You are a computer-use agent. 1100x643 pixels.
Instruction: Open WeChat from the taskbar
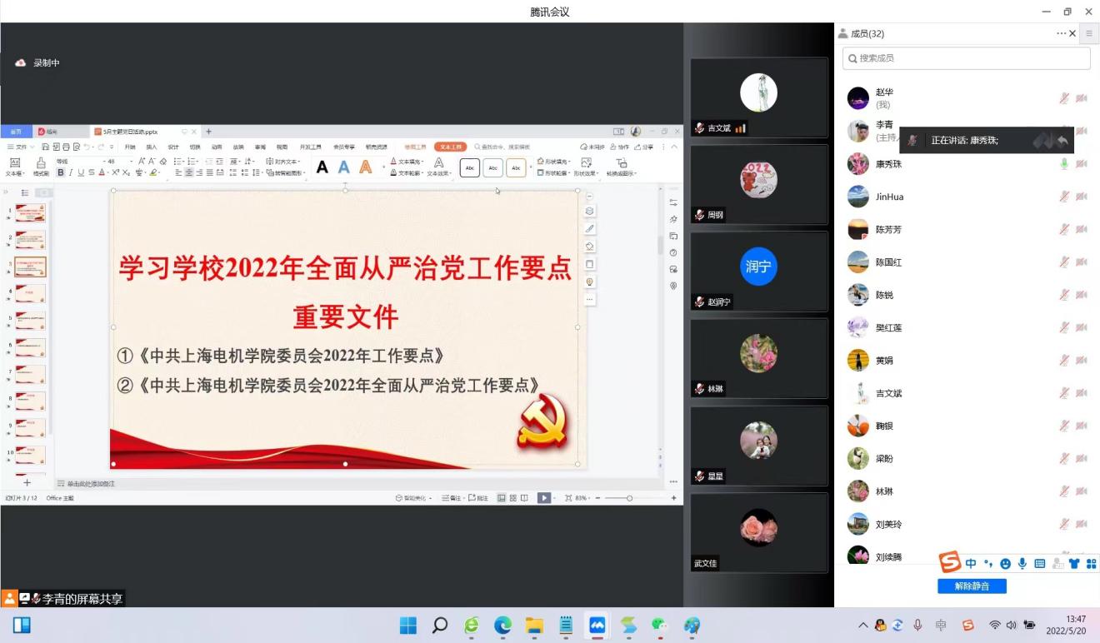pyautogui.click(x=660, y=625)
